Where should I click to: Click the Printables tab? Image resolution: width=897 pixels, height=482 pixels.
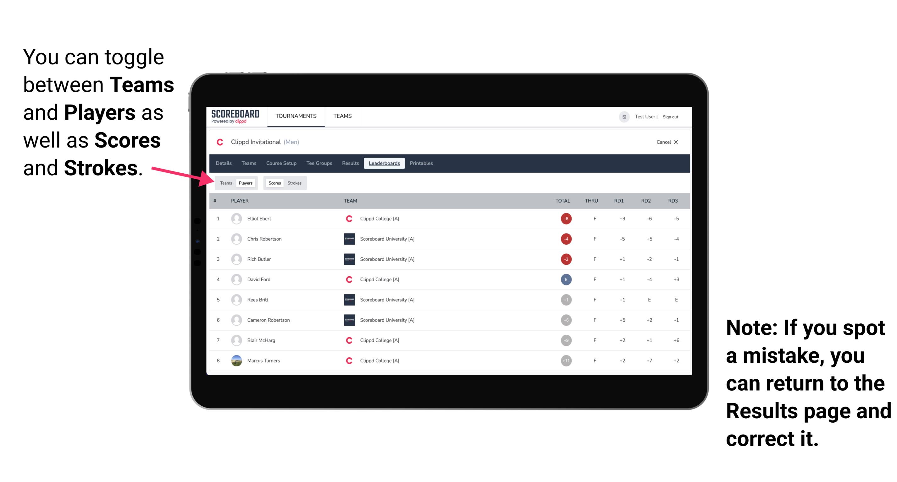[422, 164]
